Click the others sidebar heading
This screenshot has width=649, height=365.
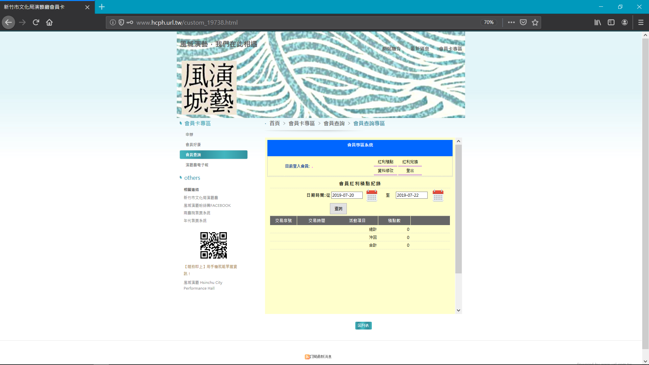point(192,178)
